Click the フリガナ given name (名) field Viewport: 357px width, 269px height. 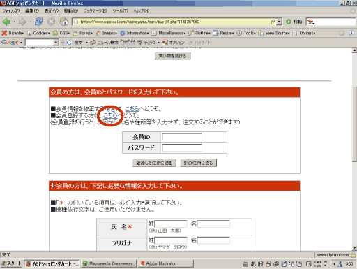[213, 240]
